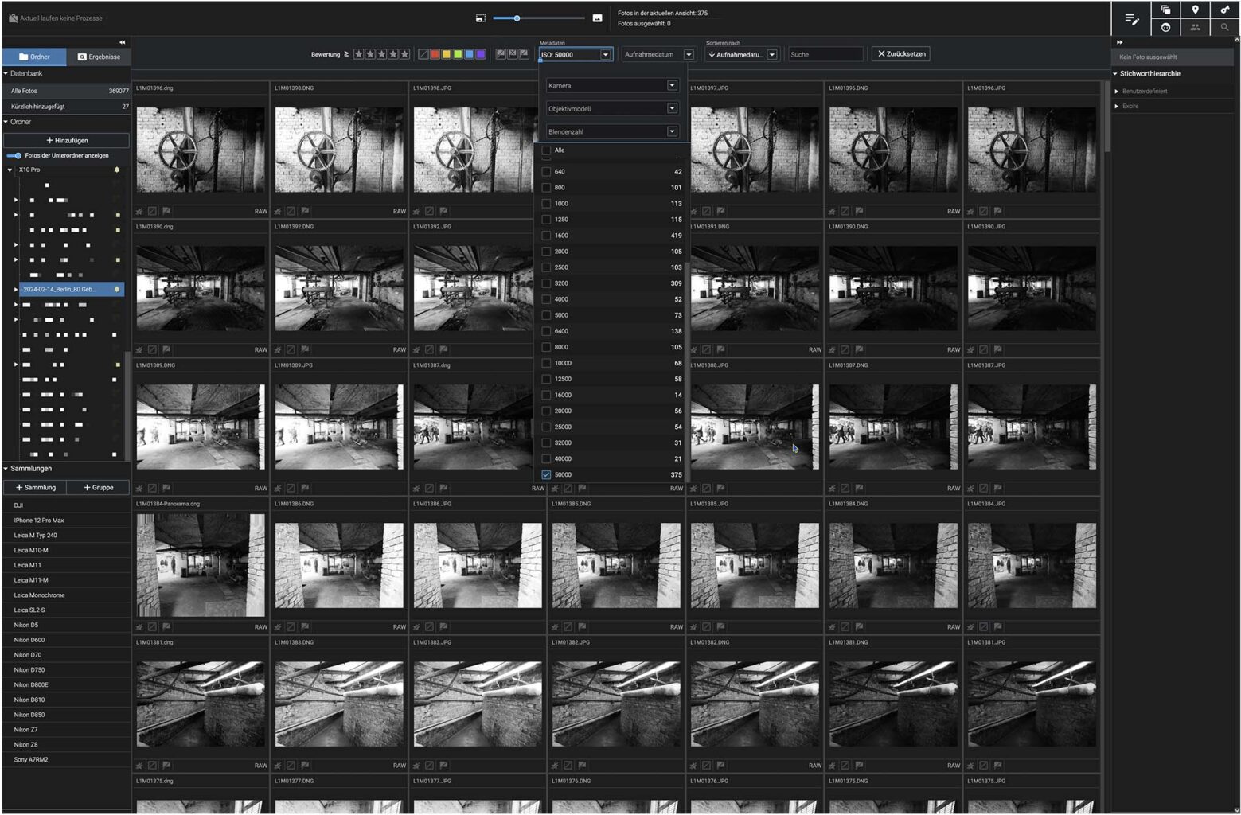Select thumbnail L1M01383.DNG

(339, 704)
